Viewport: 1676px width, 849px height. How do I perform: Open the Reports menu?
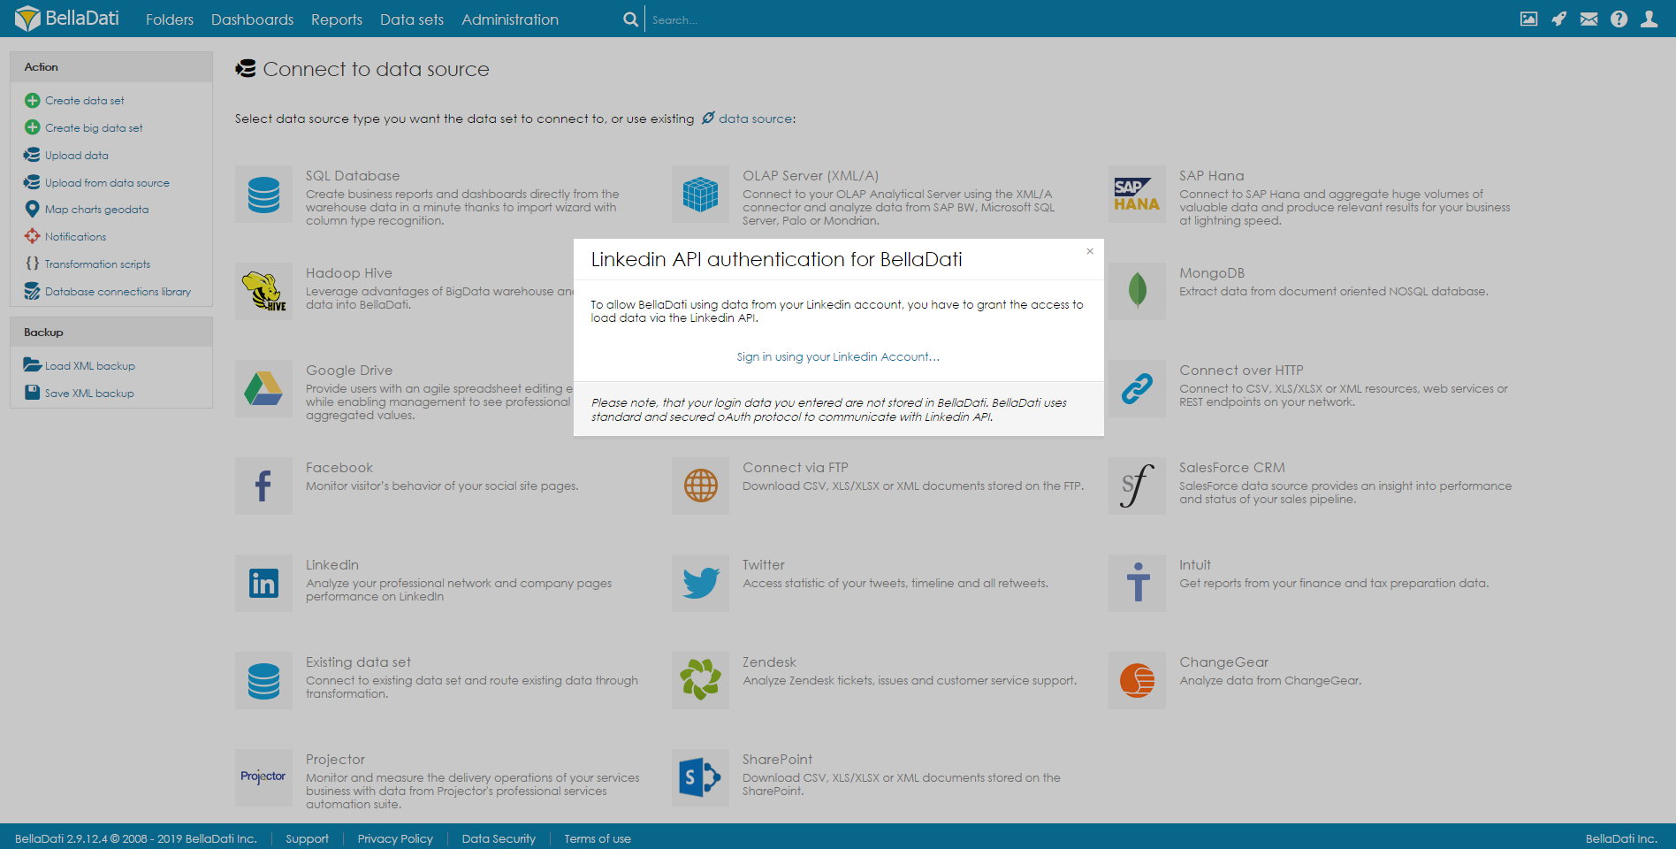(337, 19)
